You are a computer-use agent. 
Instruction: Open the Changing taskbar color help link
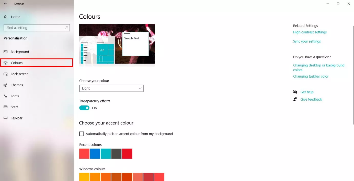point(311,76)
